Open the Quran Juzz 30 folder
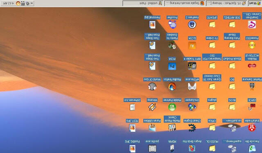The height and width of the screenshot is (153, 262). tap(212, 86)
